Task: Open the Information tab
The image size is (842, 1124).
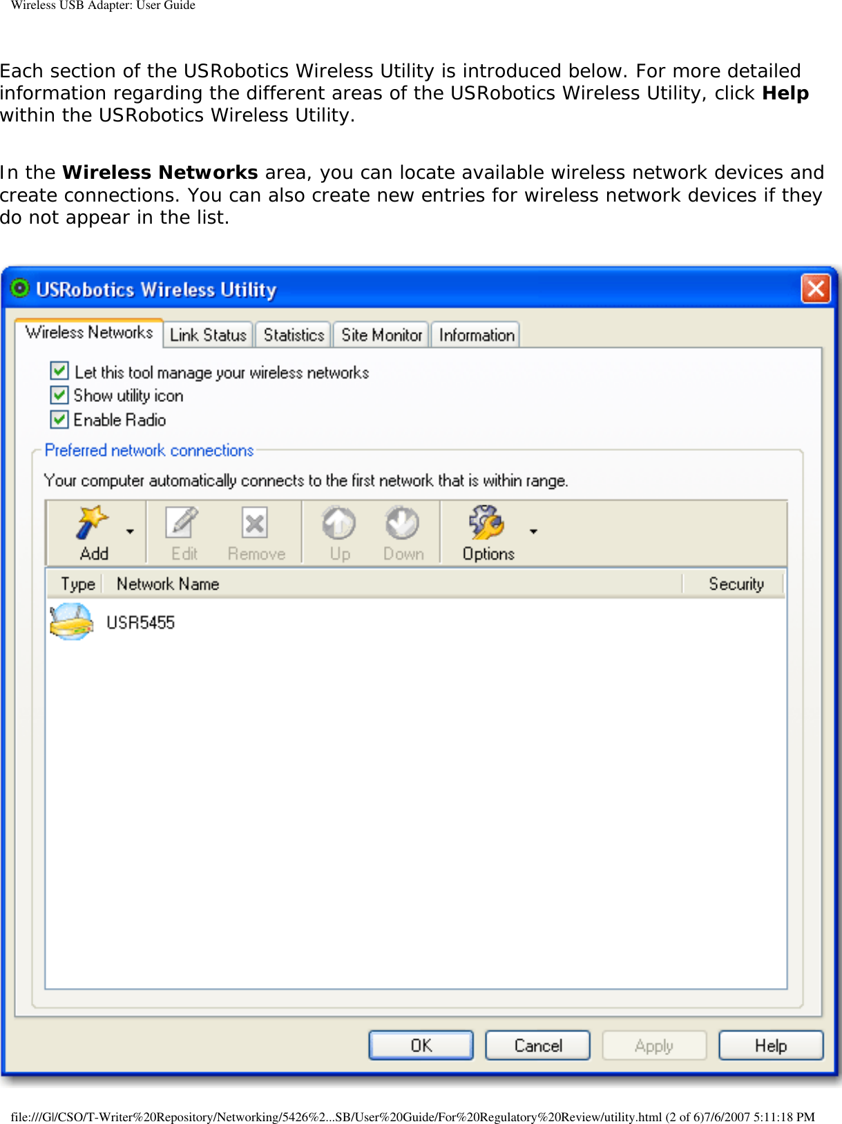Action: pos(477,335)
